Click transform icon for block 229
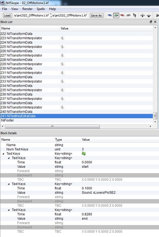 [62, 64]
